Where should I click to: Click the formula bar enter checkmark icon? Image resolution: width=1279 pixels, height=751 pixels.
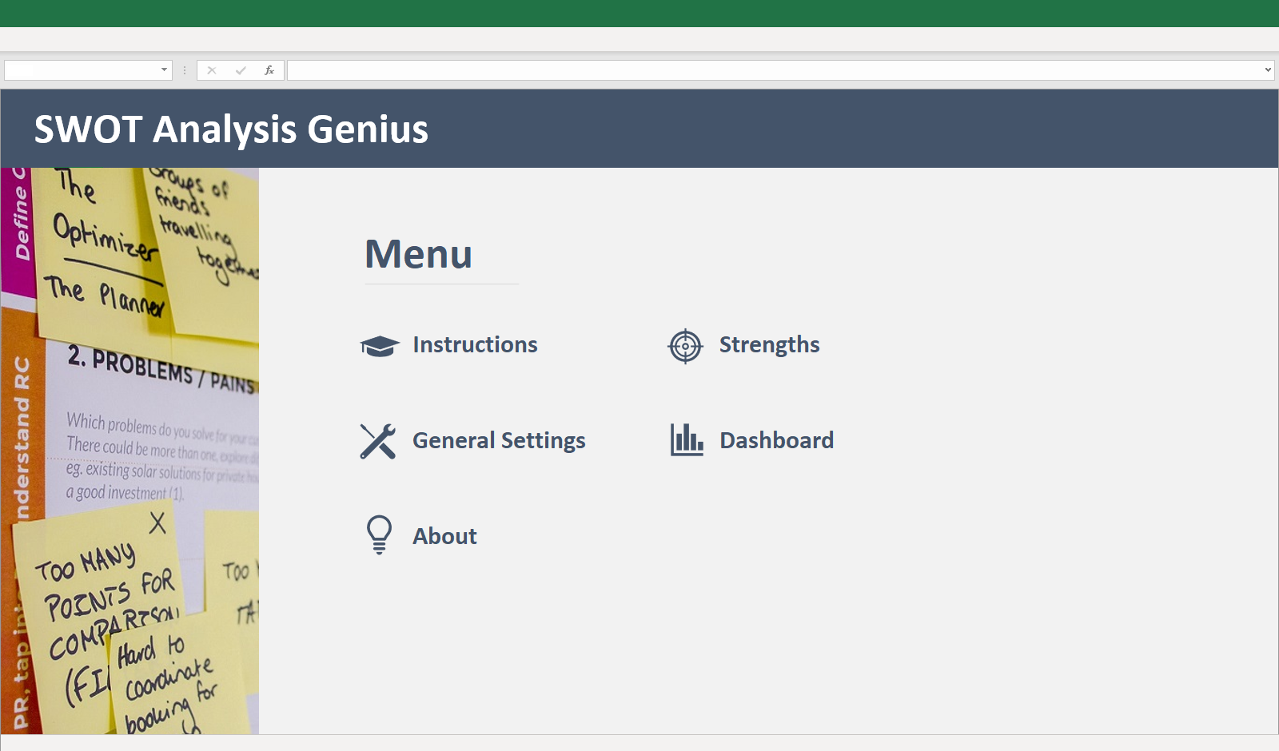(x=241, y=70)
